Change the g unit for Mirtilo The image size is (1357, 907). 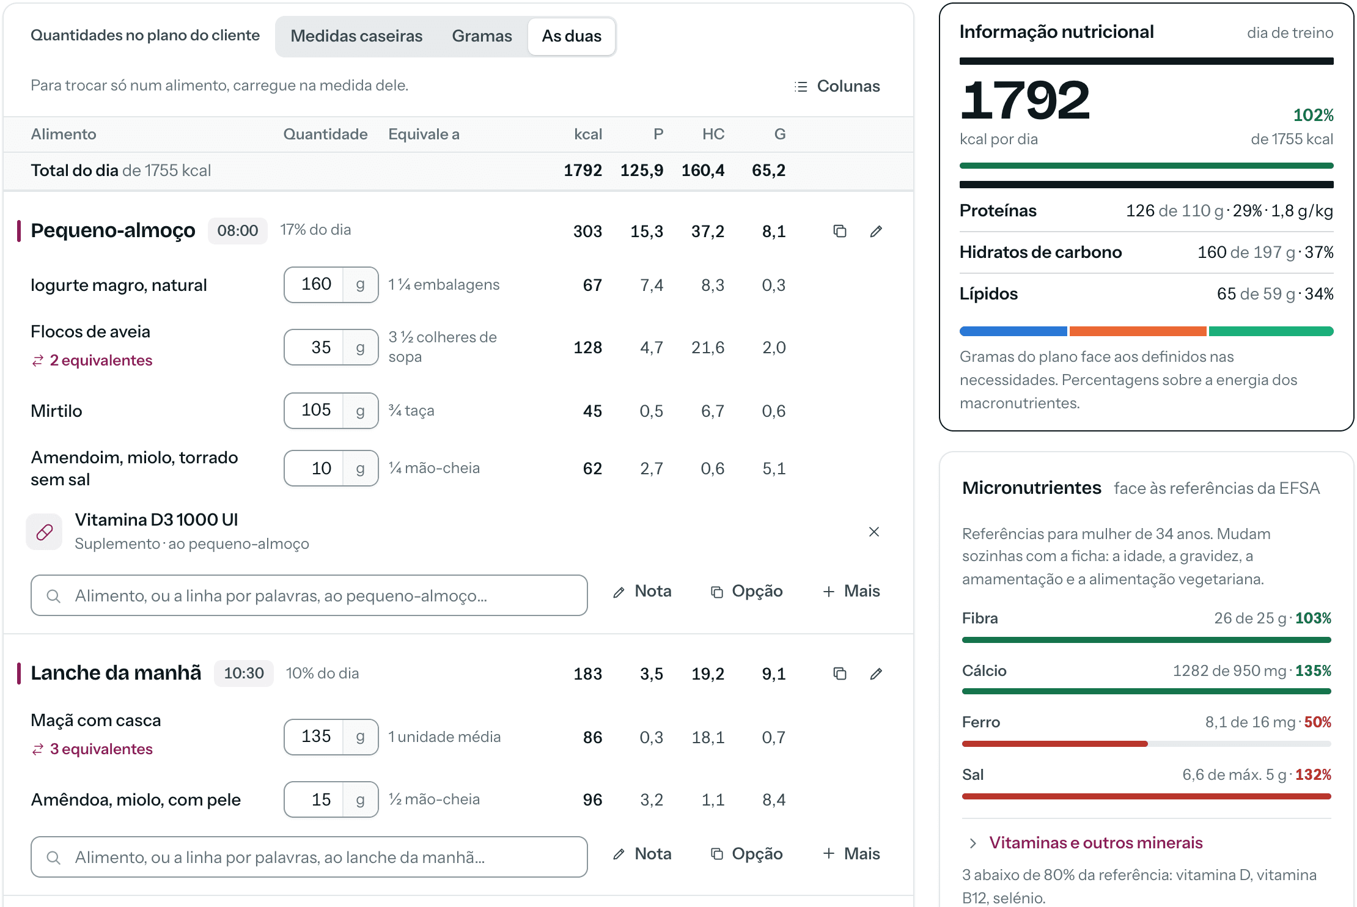361,411
